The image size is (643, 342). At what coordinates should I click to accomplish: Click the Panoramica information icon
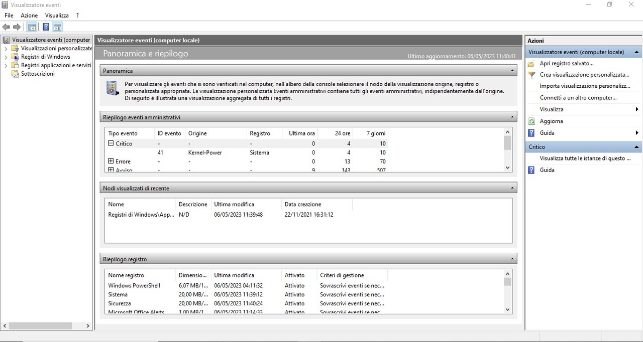click(x=113, y=89)
